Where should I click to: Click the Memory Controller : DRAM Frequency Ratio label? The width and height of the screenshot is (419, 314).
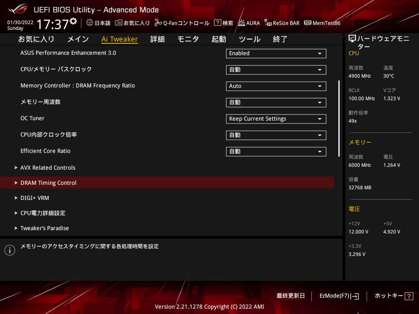[78, 85]
